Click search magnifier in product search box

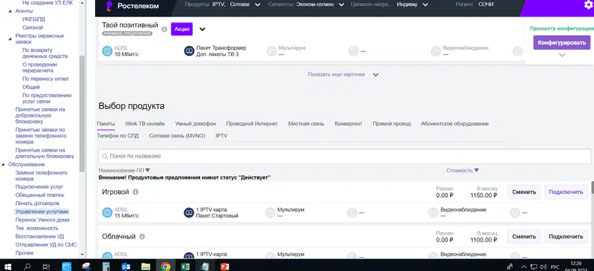coord(104,156)
